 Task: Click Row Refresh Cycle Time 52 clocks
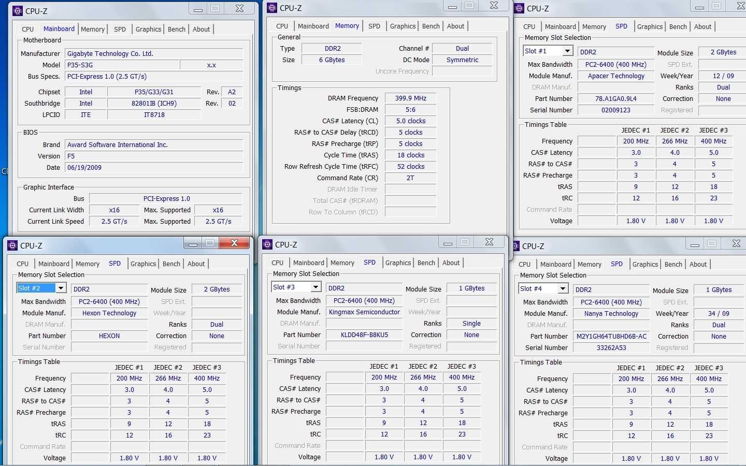pyautogui.click(x=410, y=166)
